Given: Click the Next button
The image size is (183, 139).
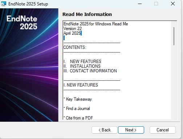Looking at the screenshot, I should [x=131, y=130].
